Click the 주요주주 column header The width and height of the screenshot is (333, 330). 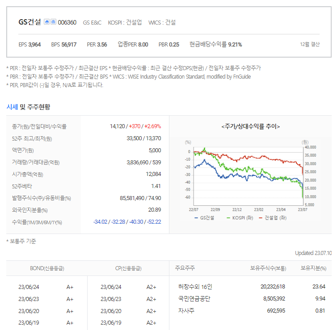(x=185, y=268)
